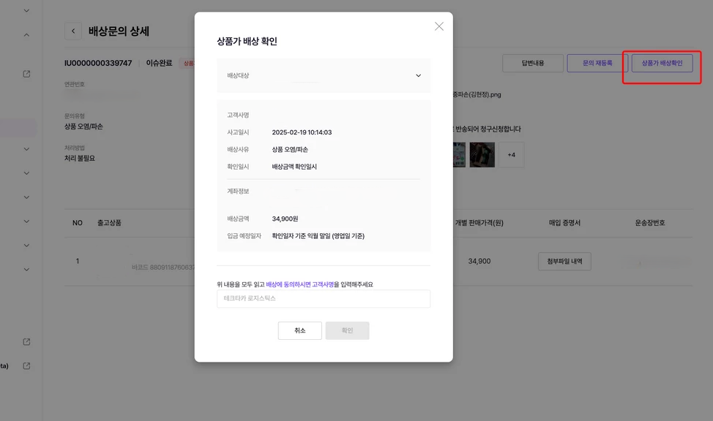Click the 사고일시 value 2025-02-19 10:14:03
Screen dimensions: 713x421
[x=302, y=132]
